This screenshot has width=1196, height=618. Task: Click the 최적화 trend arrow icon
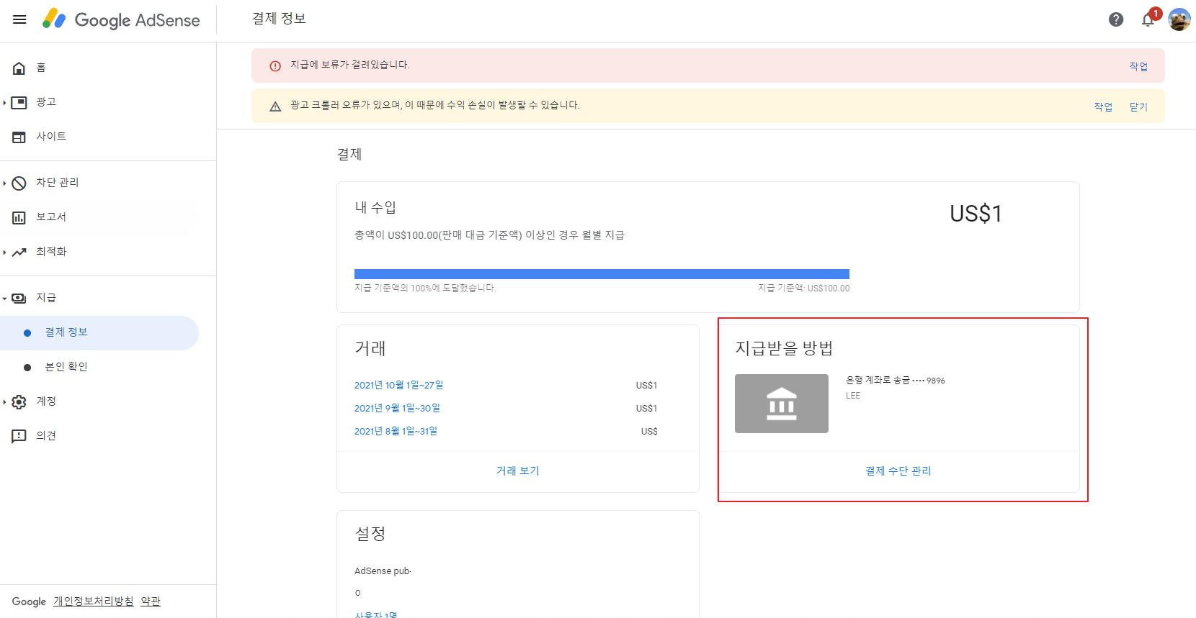pos(19,252)
